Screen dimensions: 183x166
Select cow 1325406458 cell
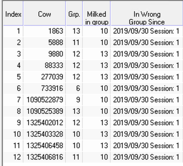44,146
